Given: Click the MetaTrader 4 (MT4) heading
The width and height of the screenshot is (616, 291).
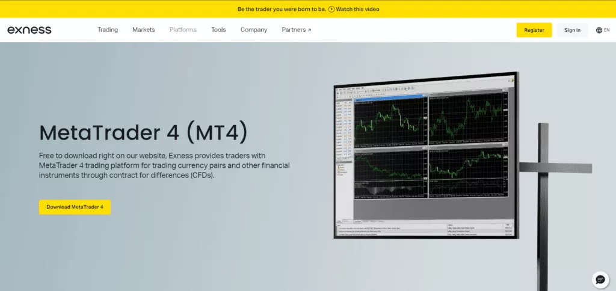Looking at the screenshot, I should point(144,133).
